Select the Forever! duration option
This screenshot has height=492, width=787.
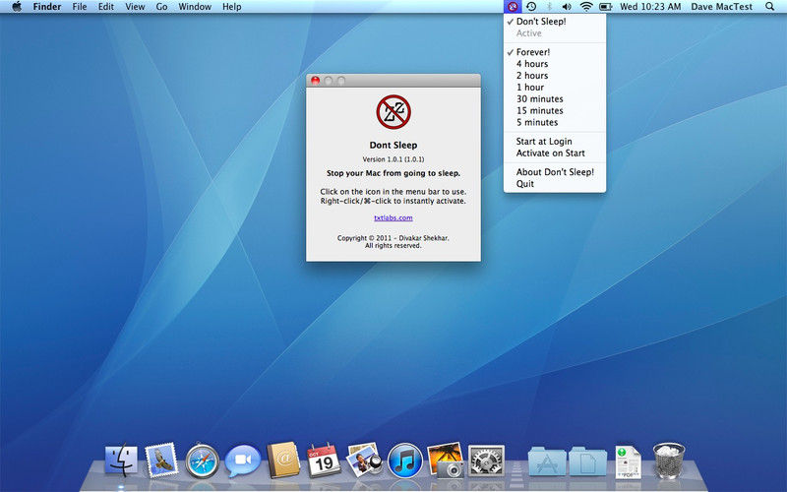(555, 52)
